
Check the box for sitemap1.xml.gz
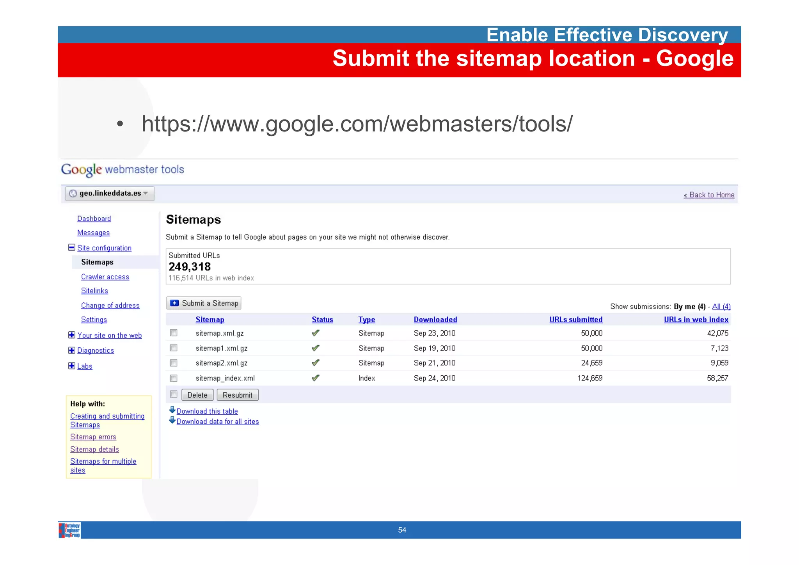point(174,348)
